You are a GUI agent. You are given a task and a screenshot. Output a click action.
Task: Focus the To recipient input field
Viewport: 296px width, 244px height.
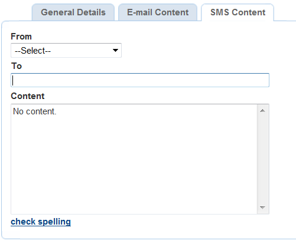pyautogui.click(x=140, y=80)
